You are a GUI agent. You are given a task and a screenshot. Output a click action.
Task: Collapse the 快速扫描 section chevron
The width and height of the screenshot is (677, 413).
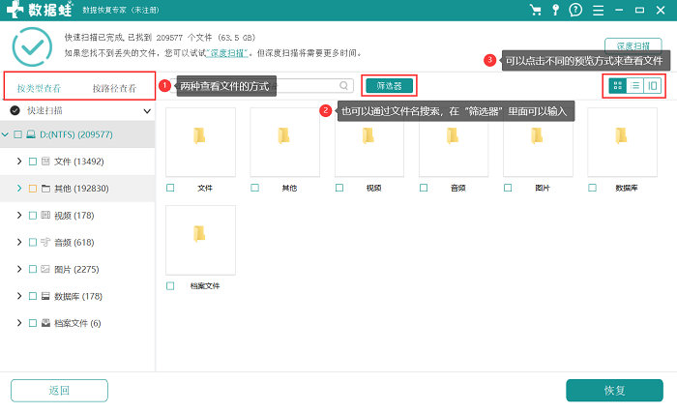[x=147, y=111]
